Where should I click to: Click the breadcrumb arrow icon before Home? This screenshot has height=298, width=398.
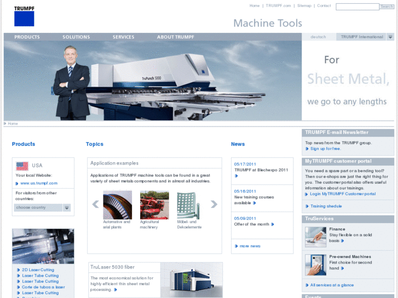pos(5,124)
